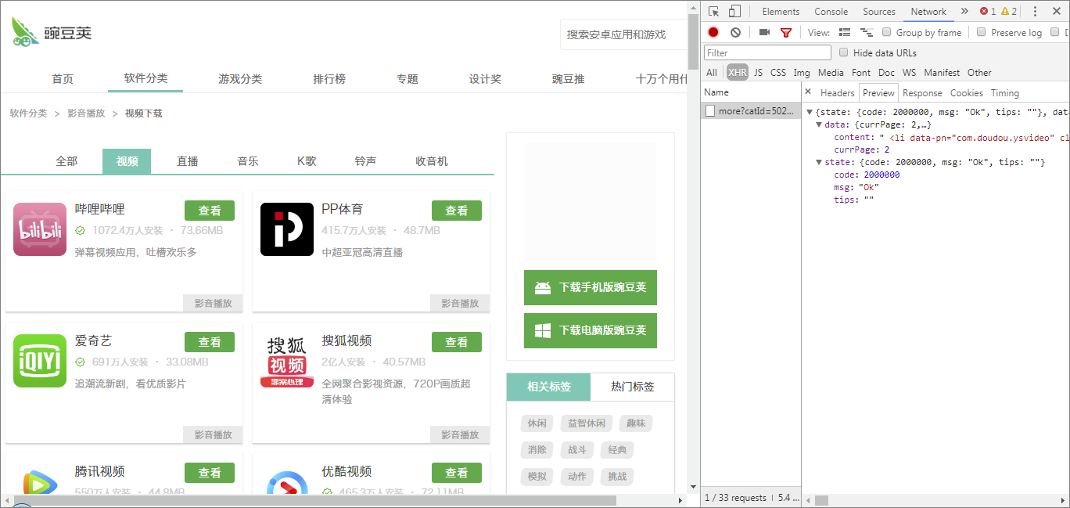Open 排行榜 navigation item
The image size is (1070, 508).
[x=329, y=79]
